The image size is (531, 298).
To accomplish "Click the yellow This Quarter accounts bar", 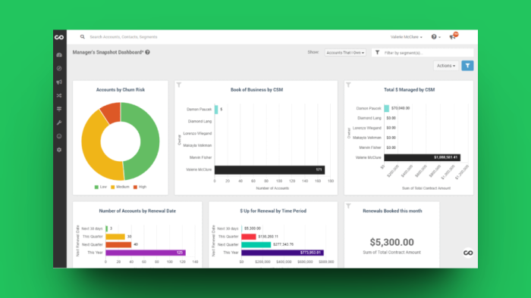I will [x=115, y=237].
